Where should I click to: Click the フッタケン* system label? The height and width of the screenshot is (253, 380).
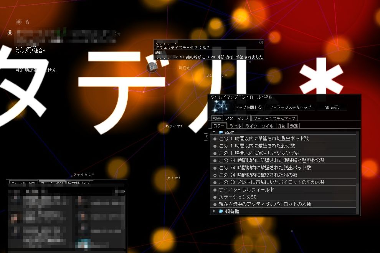(84, 174)
